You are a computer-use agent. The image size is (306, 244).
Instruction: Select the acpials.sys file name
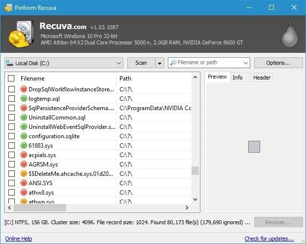42,155
